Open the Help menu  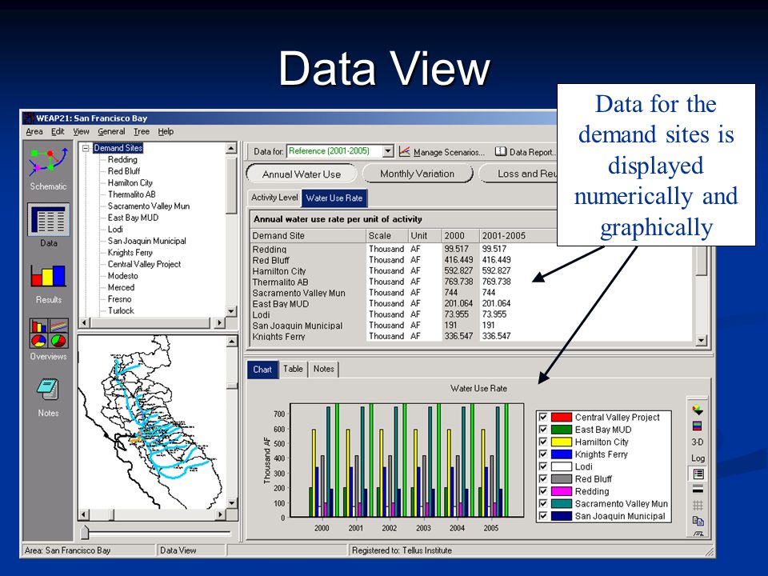pyautogui.click(x=166, y=131)
